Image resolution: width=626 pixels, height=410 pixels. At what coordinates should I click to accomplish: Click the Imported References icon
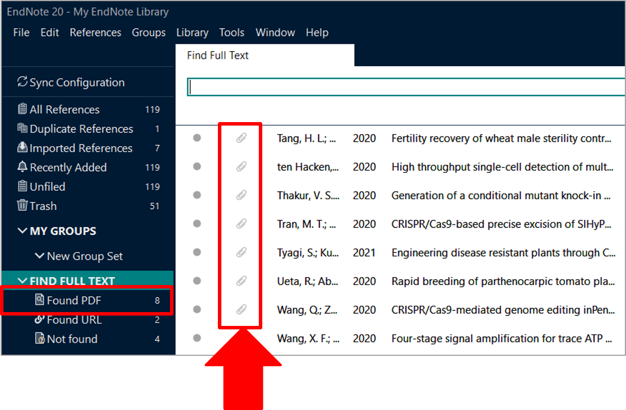(22, 147)
